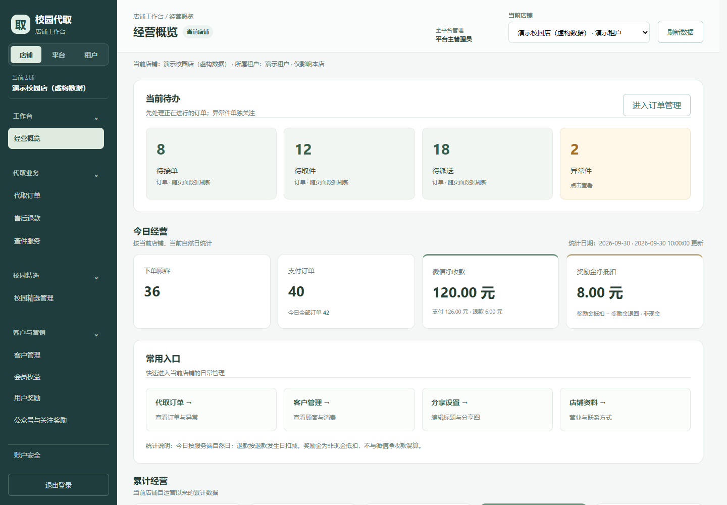This screenshot has height=505, width=727.
Task: Collapse the 客户与营销 sidebar group
Action: coord(56,333)
